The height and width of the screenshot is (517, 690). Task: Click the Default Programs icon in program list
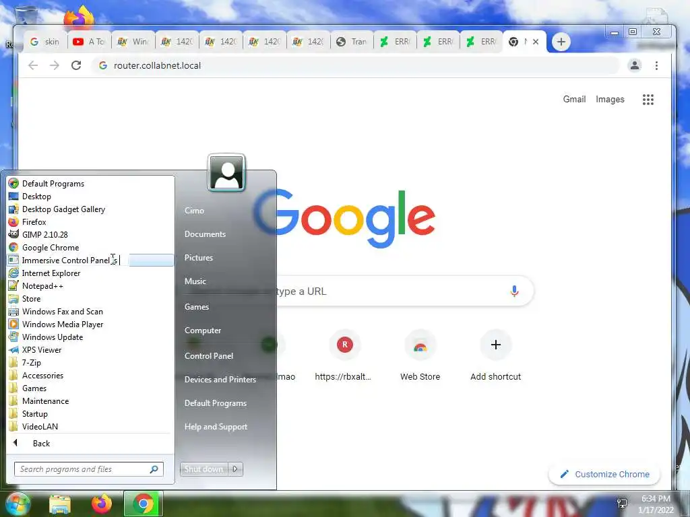click(13, 183)
